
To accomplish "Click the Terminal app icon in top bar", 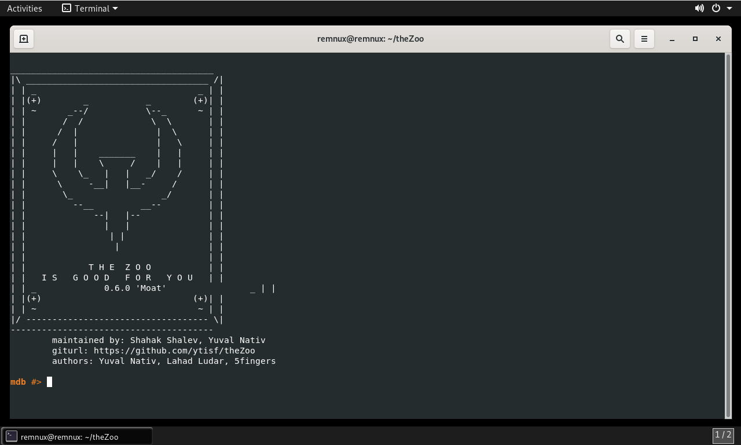I will (67, 8).
